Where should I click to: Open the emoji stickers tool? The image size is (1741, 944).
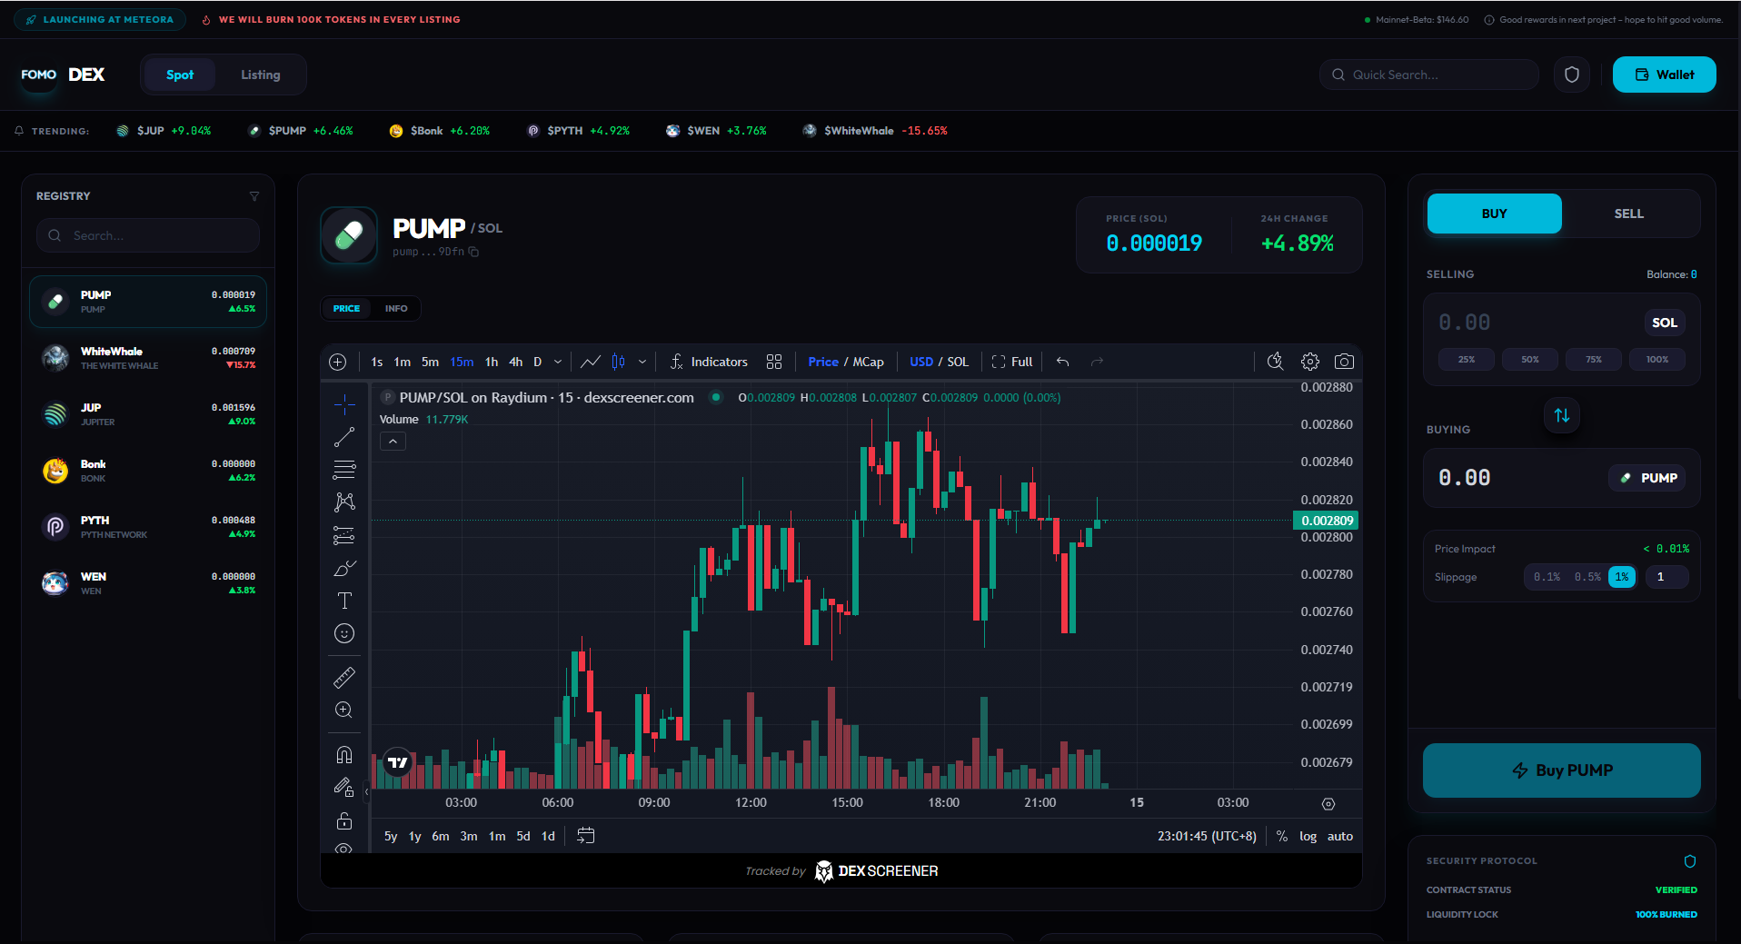click(344, 633)
